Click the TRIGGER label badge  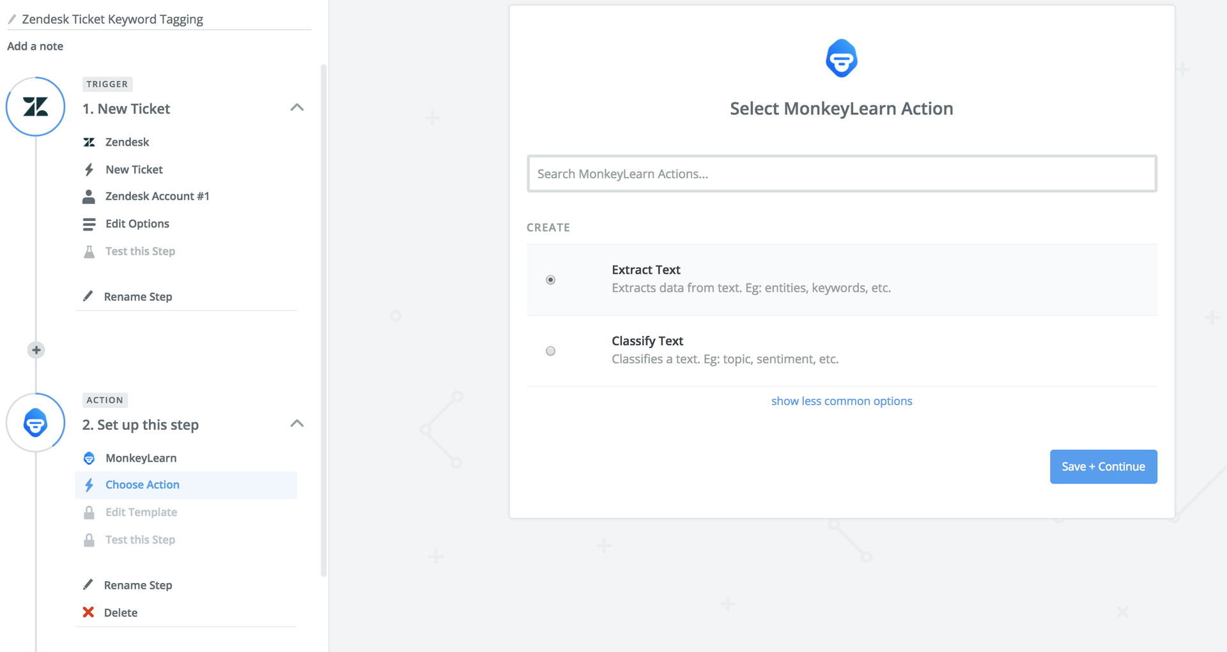107,84
